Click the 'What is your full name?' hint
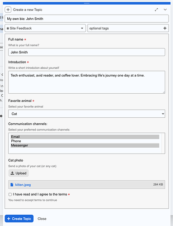 [24, 45]
